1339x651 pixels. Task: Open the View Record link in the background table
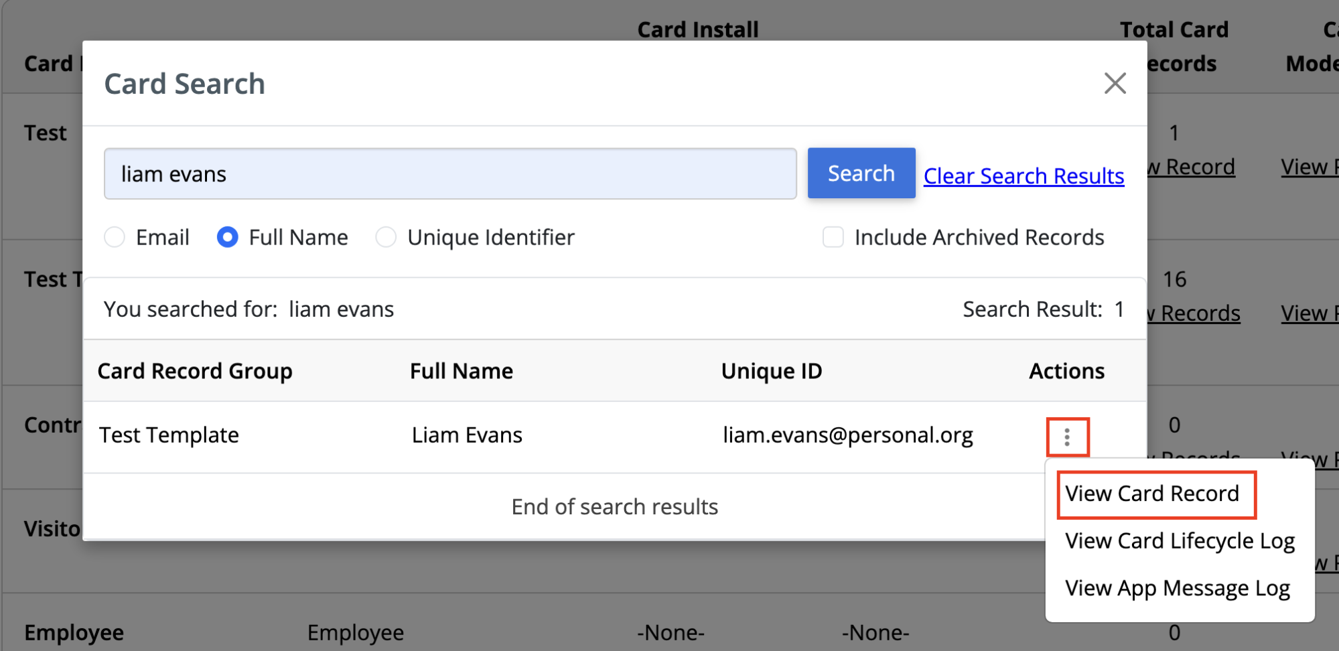click(1190, 167)
